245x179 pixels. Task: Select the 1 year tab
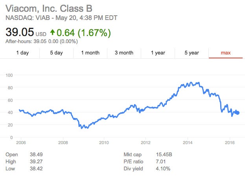pos(158,52)
